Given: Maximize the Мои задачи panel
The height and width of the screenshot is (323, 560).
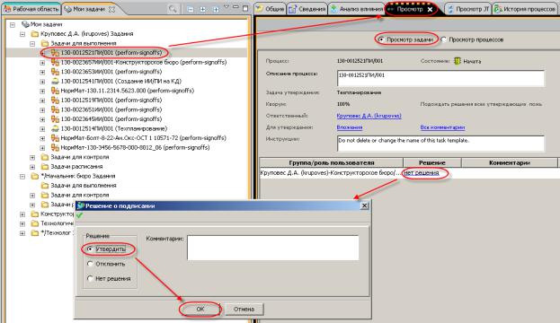Looking at the screenshot, I should point(245,8).
